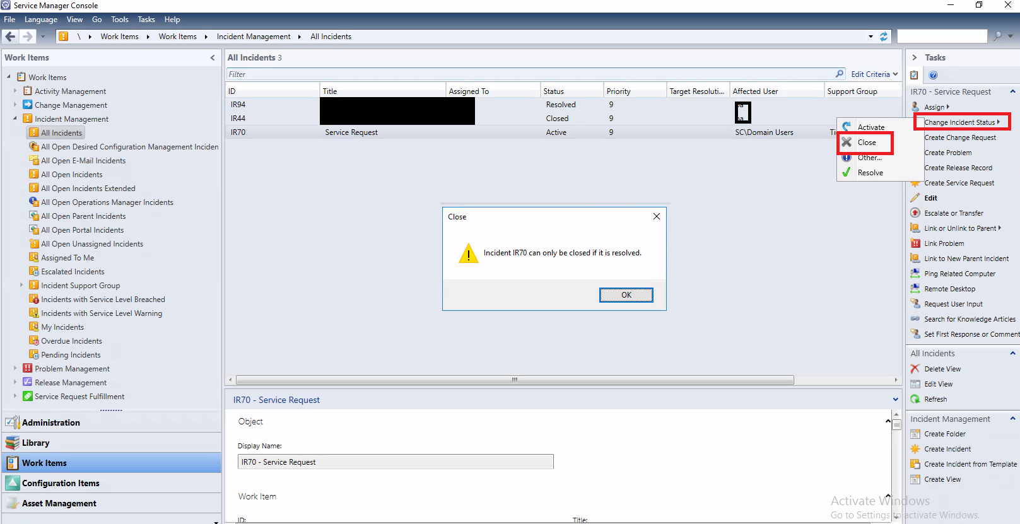The height and width of the screenshot is (524, 1020).
Task: Expand the Service Request Fulfillment node
Action: click(15, 396)
